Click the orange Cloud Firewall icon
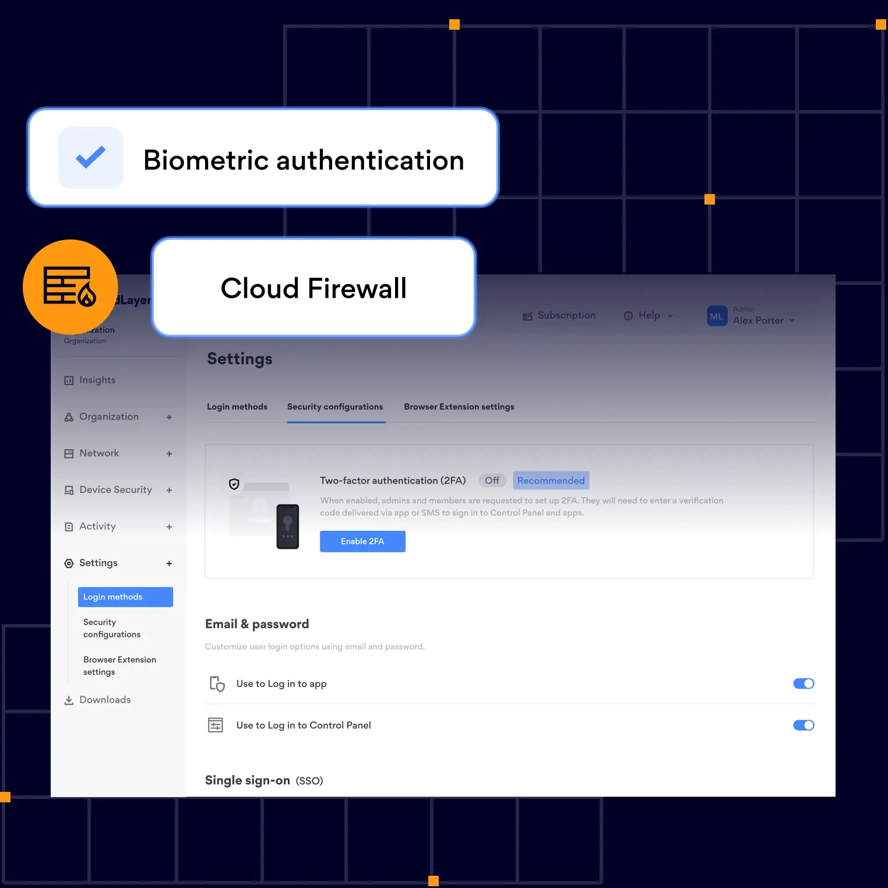Image resolution: width=888 pixels, height=888 pixels. click(x=70, y=287)
